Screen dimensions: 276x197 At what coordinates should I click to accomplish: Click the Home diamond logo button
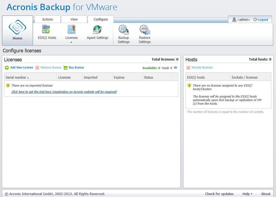[18, 27]
